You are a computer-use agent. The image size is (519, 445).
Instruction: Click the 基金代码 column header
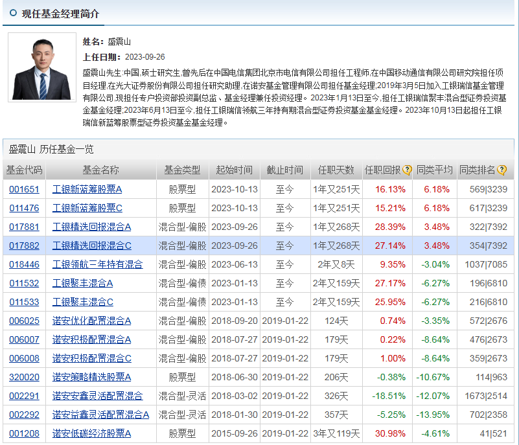[24, 170]
